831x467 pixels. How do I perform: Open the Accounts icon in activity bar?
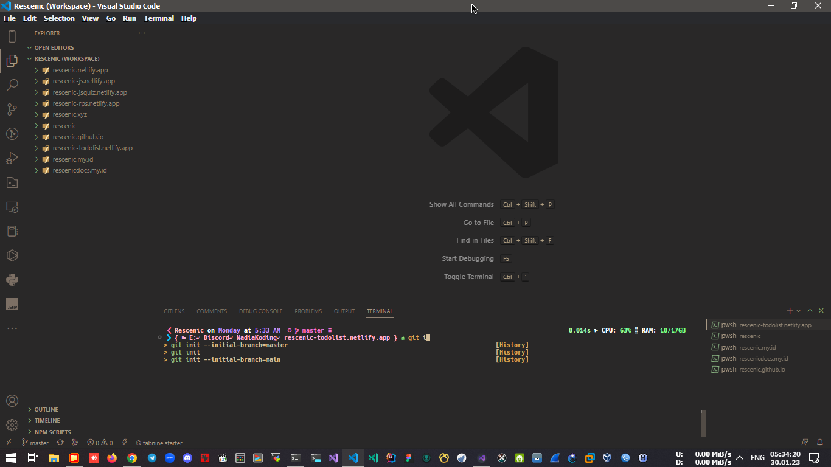pos(12,401)
